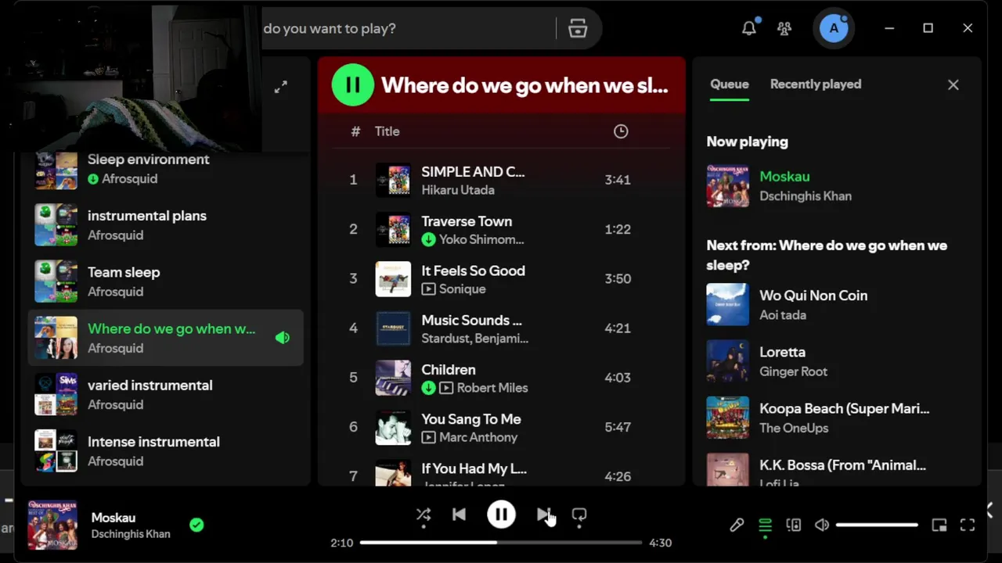This screenshot has height=563, width=1002.
Task: Toggle the repeat mode button
Action: pyautogui.click(x=579, y=515)
